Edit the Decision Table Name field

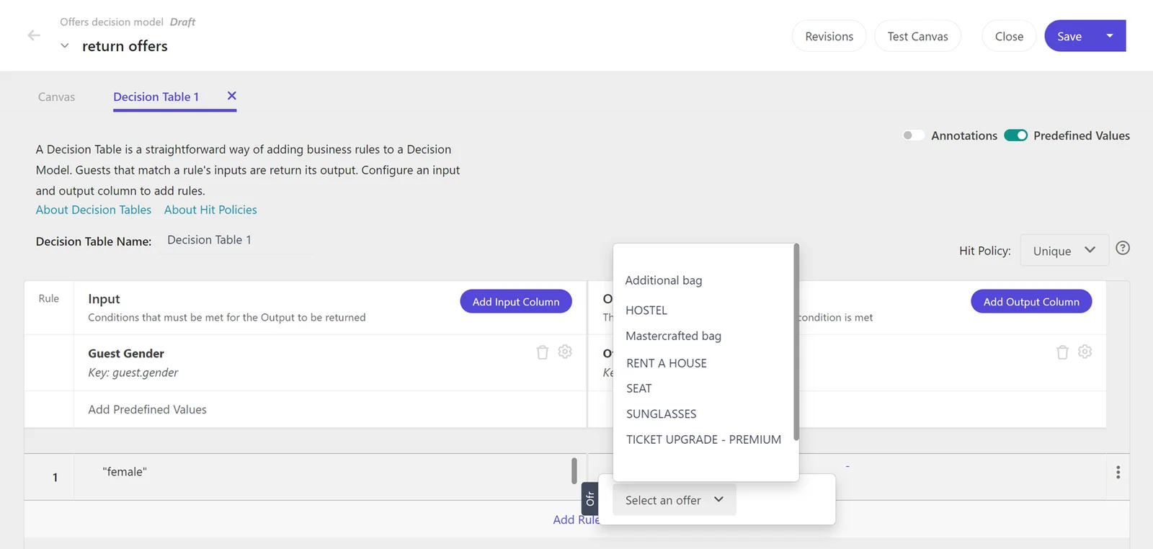[236, 241]
